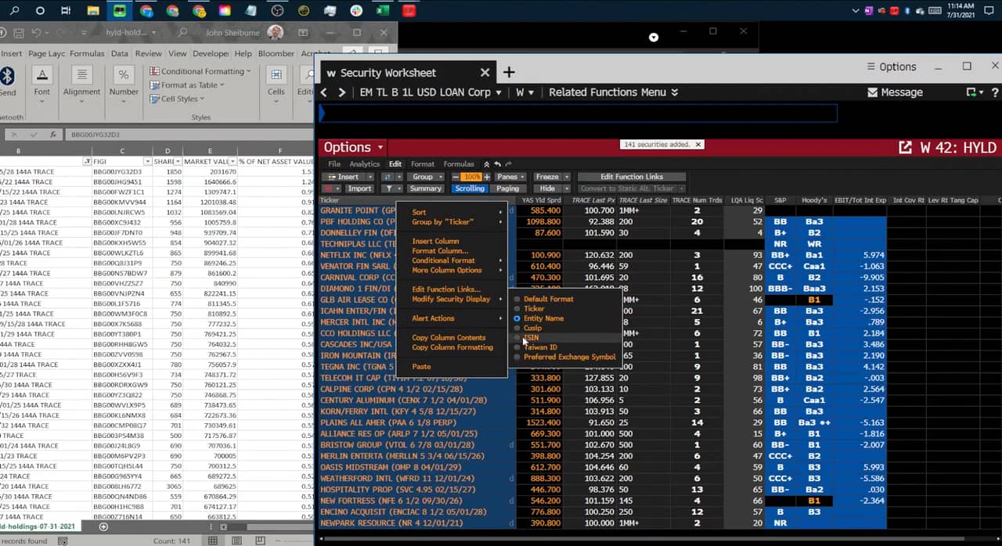Open the Insert dropdown arrow

tap(369, 177)
